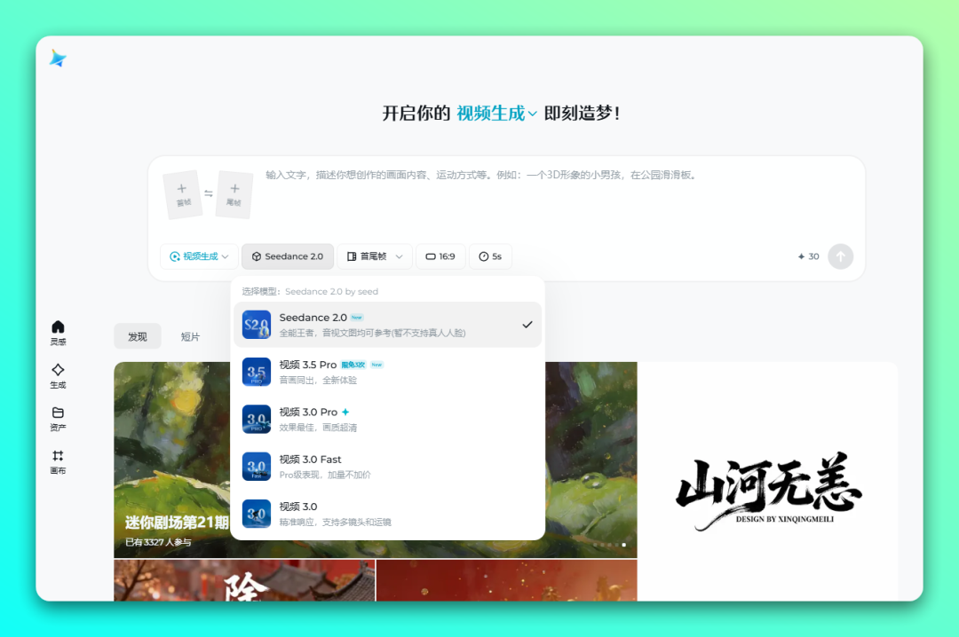Expand the 视频生成 mode dropdown
Screen dimensions: 959x637
[199, 256]
